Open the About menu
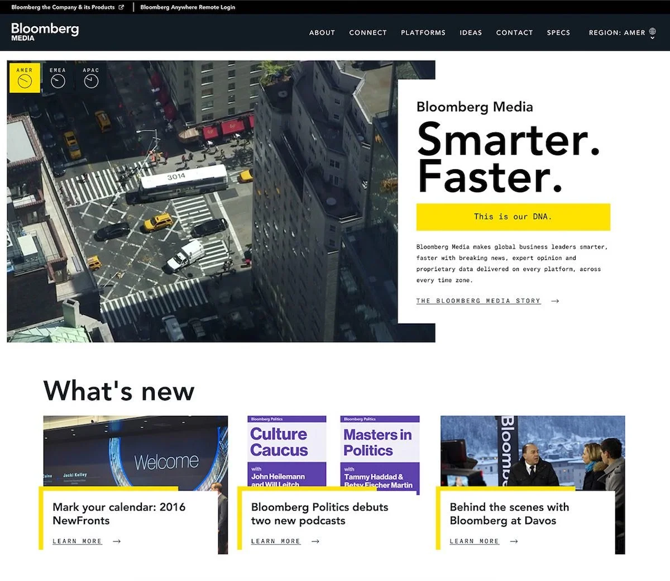The width and height of the screenshot is (670, 581). (322, 32)
